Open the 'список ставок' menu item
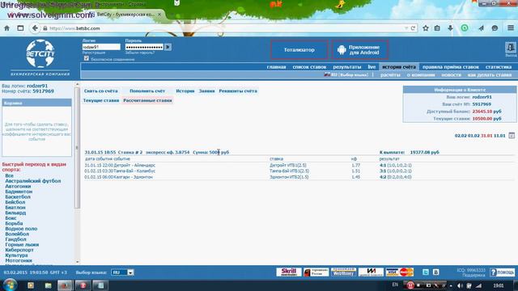Viewport: 518px width, 291px height. click(x=309, y=67)
